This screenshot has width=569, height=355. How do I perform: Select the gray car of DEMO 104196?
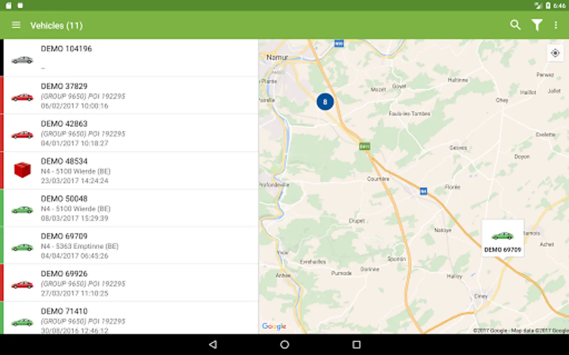(22, 60)
